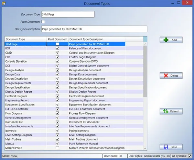This screenshot has width=194, height=160.
Task: Click the application icon in title bar
Action: 4,4
